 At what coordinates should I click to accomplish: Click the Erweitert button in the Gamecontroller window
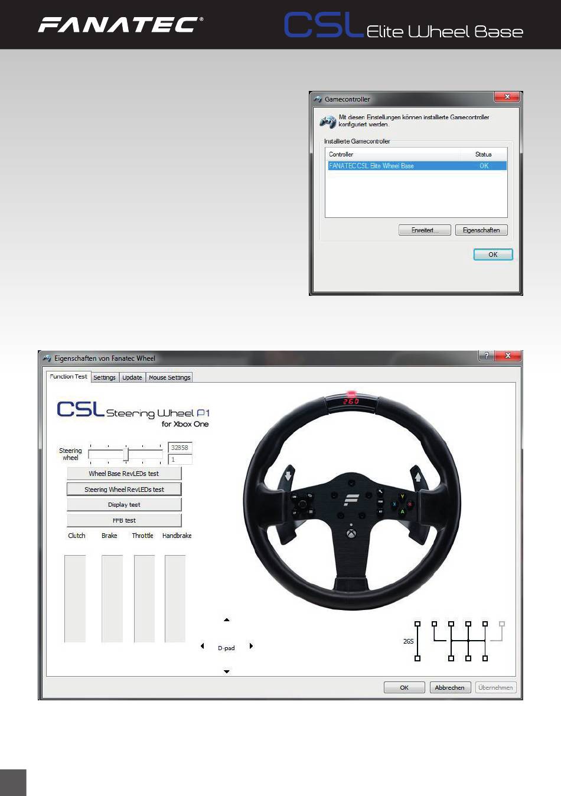click(425, 230)
